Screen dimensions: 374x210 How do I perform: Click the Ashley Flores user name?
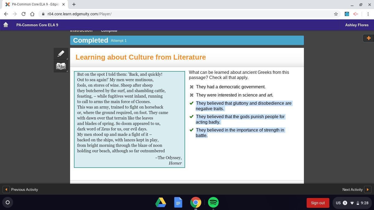[x=357, y=25]
